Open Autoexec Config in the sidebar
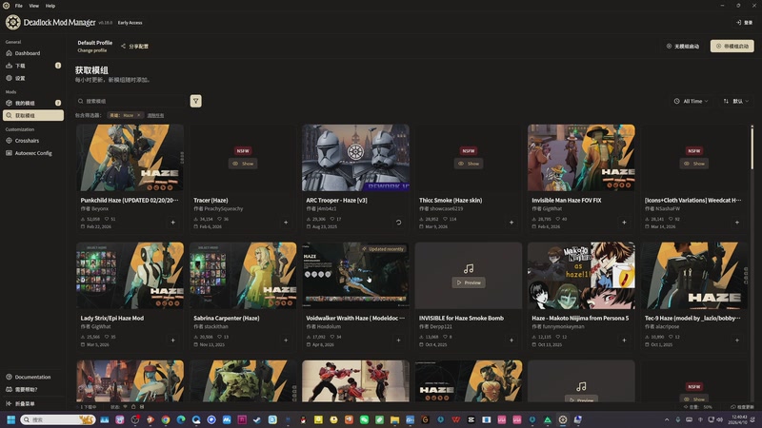This screenshot has width=762, height=428. click(x=33, y=153)
